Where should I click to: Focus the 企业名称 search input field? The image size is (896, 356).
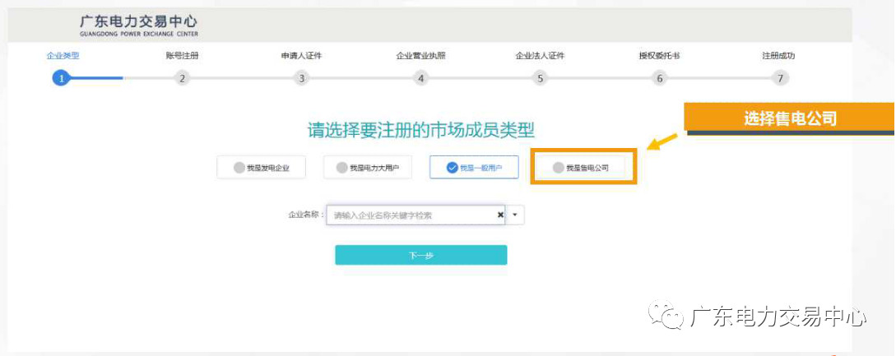[x=411, y=215]
